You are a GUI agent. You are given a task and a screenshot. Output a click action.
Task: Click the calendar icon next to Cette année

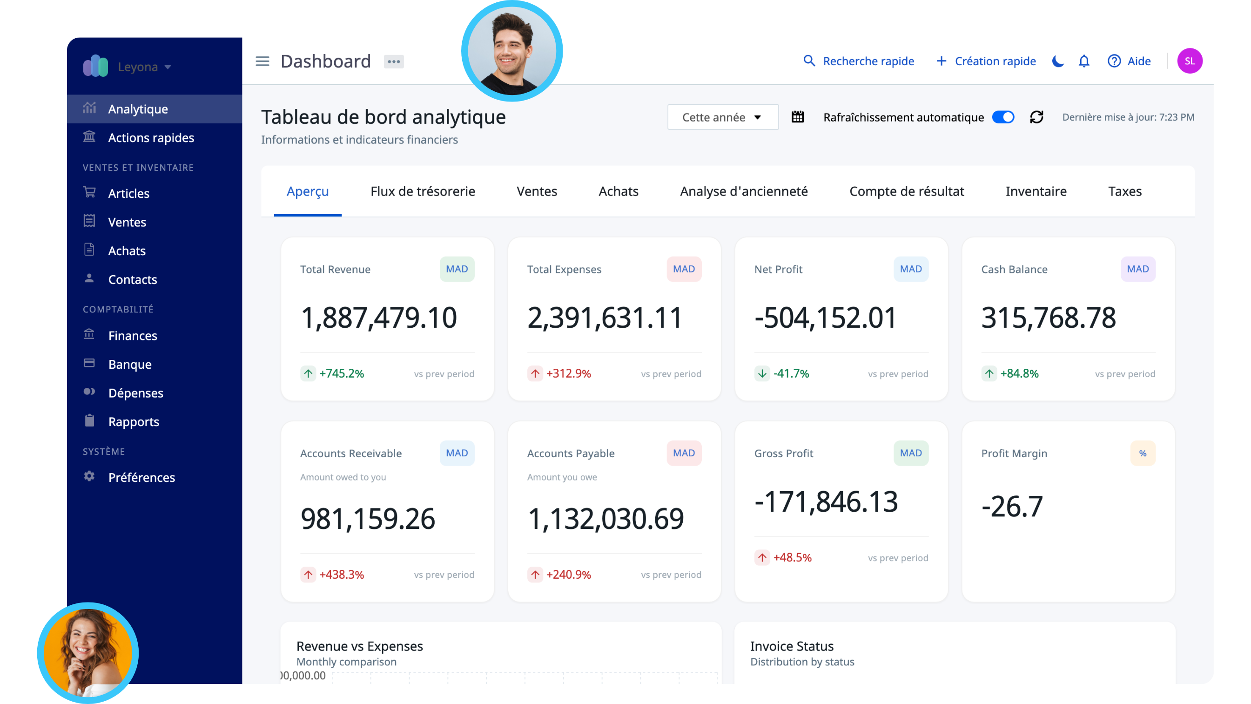pyautogui.click(x=797, y=117)
